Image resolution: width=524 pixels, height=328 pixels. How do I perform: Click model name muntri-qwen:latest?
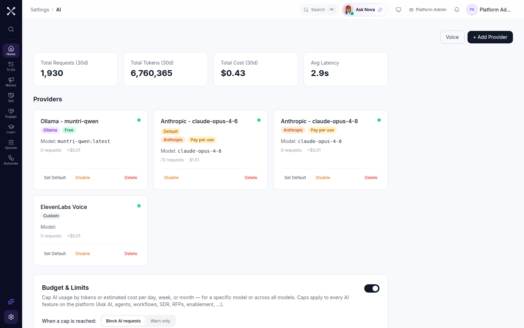tap(84, 141)
